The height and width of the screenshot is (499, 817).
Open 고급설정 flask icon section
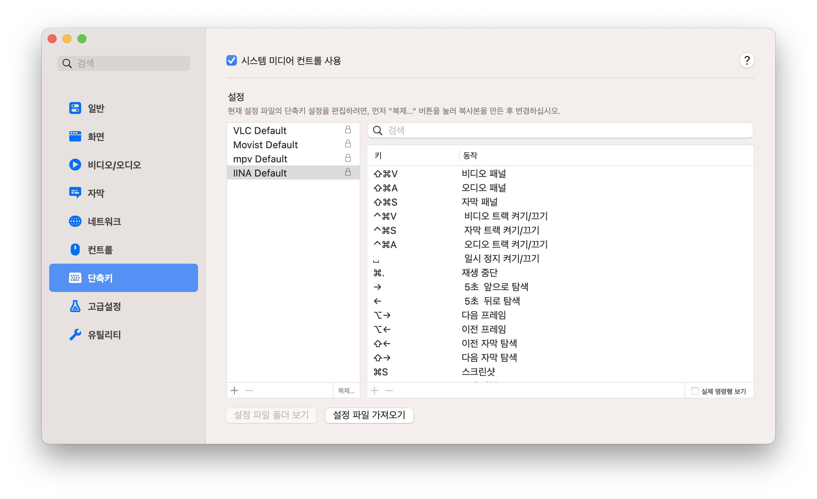(x=75, y=306)
